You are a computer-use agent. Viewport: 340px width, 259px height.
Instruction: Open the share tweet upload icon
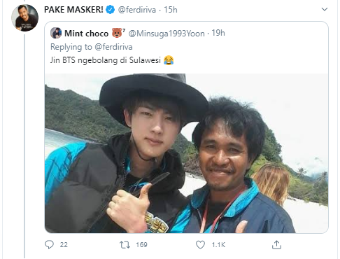[x=276, y=244]
